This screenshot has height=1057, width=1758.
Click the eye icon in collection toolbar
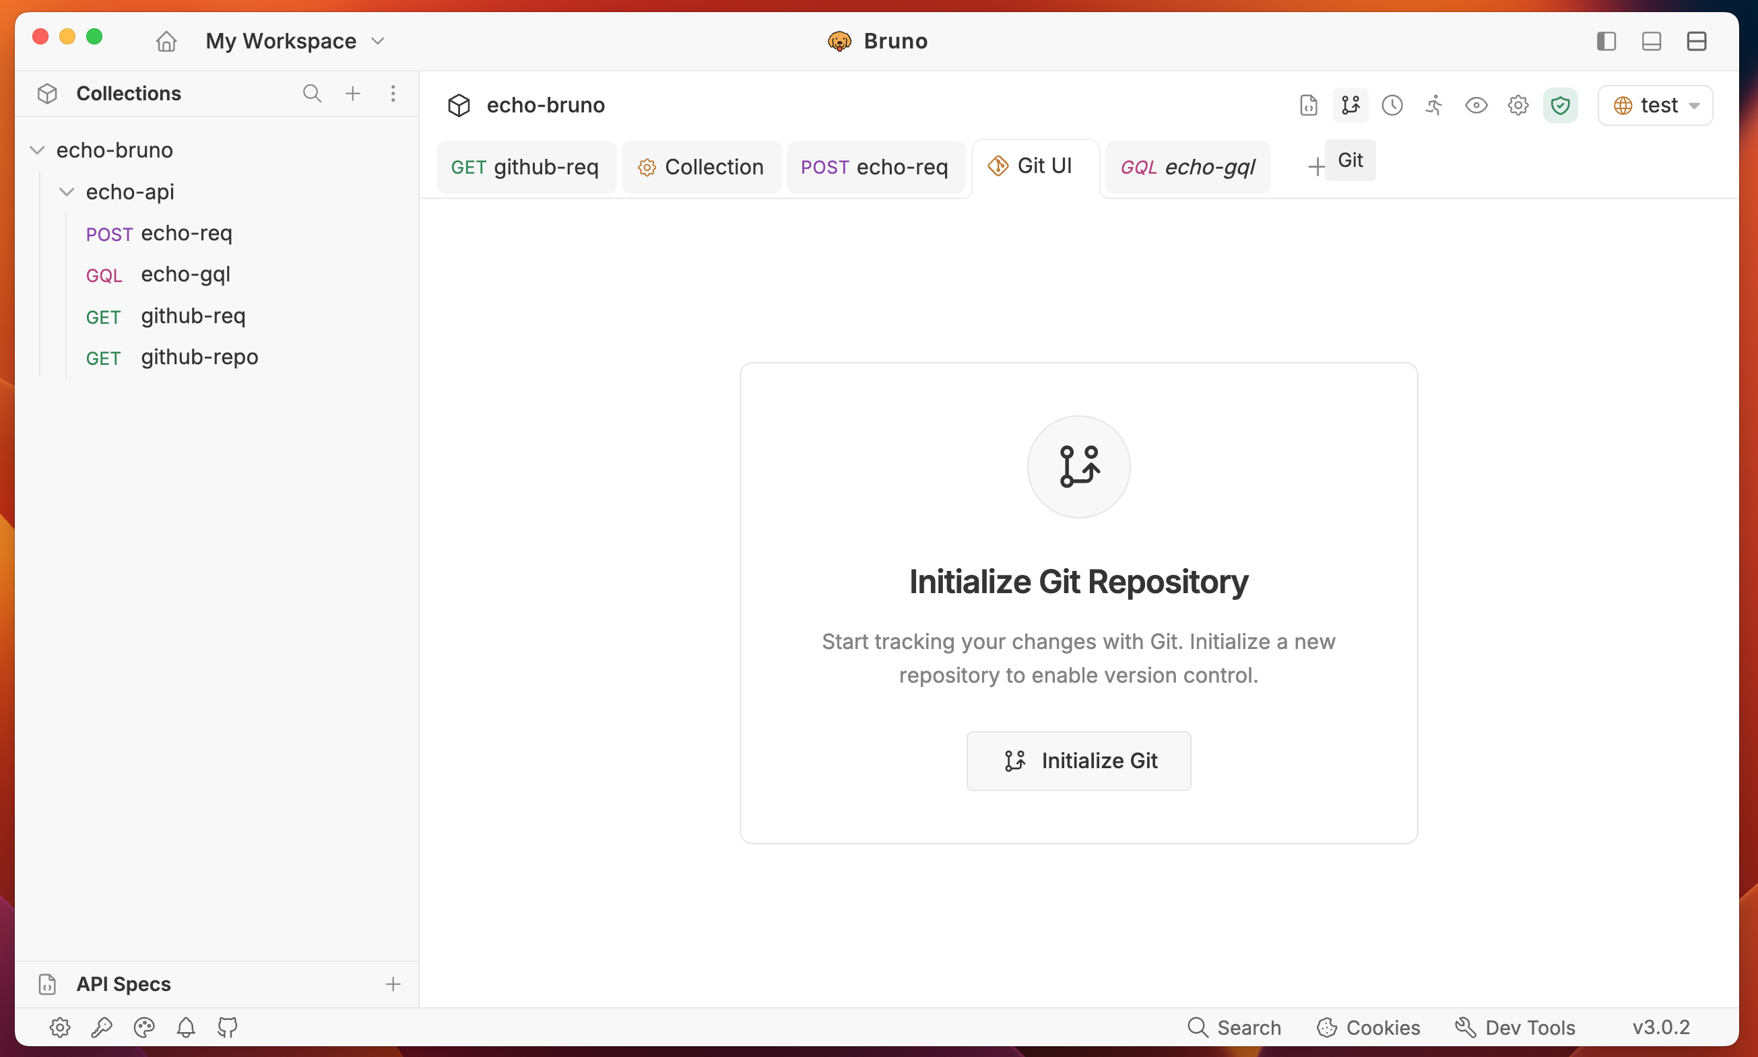tap(1476, 106)
